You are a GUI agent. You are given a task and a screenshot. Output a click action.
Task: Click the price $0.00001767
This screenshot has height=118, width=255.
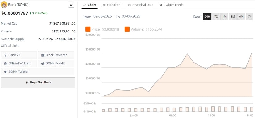point(15,13)
